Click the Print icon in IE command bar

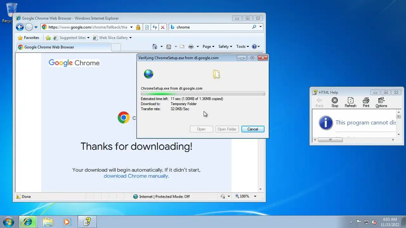191,47
